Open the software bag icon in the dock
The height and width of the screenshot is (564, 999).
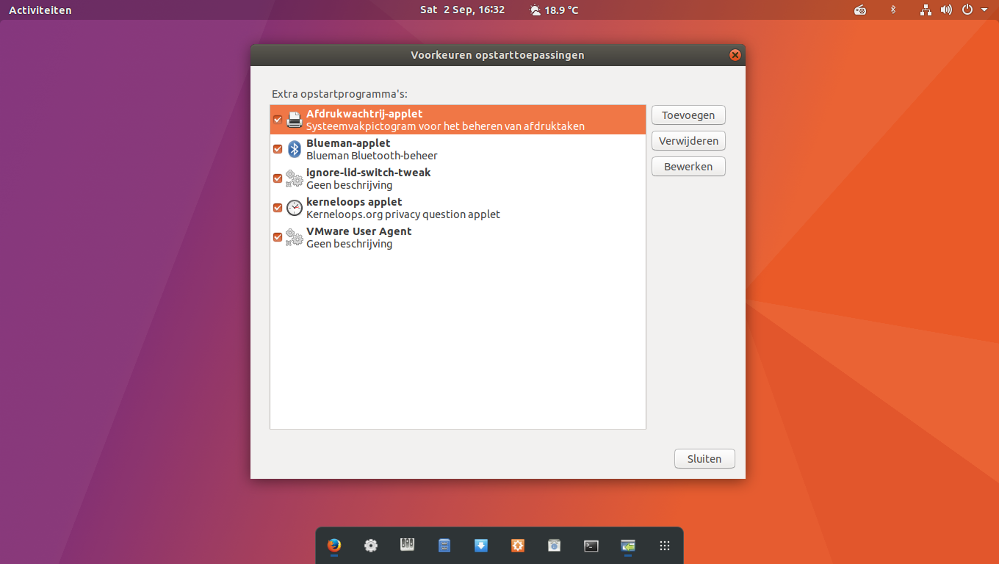pyautogui.click(x=555, y=546)
